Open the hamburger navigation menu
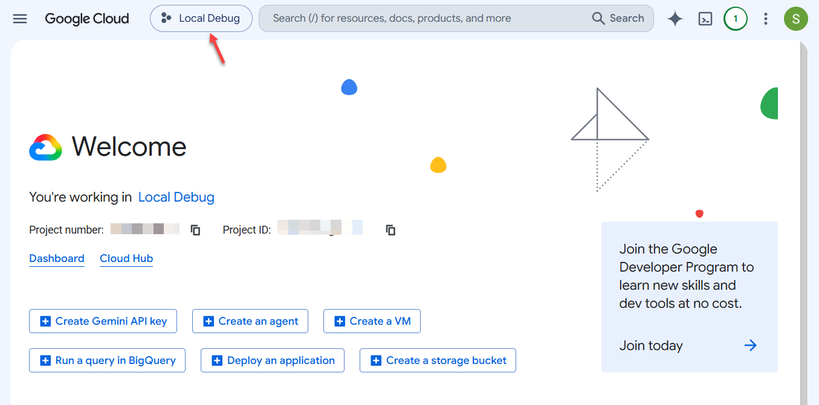The width and height of the screenshot is (819, 405). (x=20, y=19)
